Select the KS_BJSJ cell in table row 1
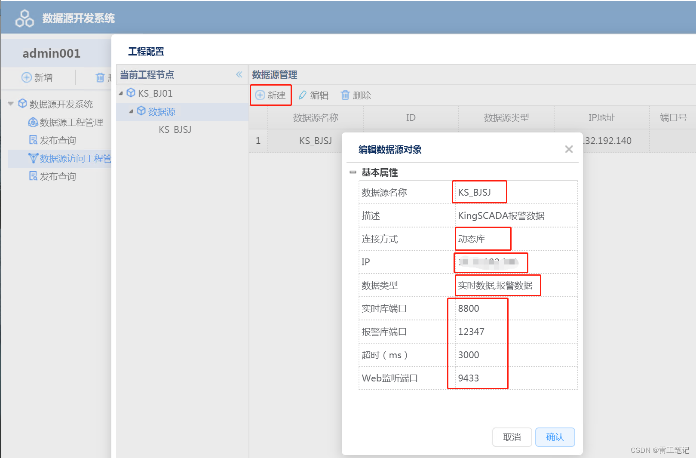Screen dimensions: 696x458 pyautogui.click(x=316, y=141)
